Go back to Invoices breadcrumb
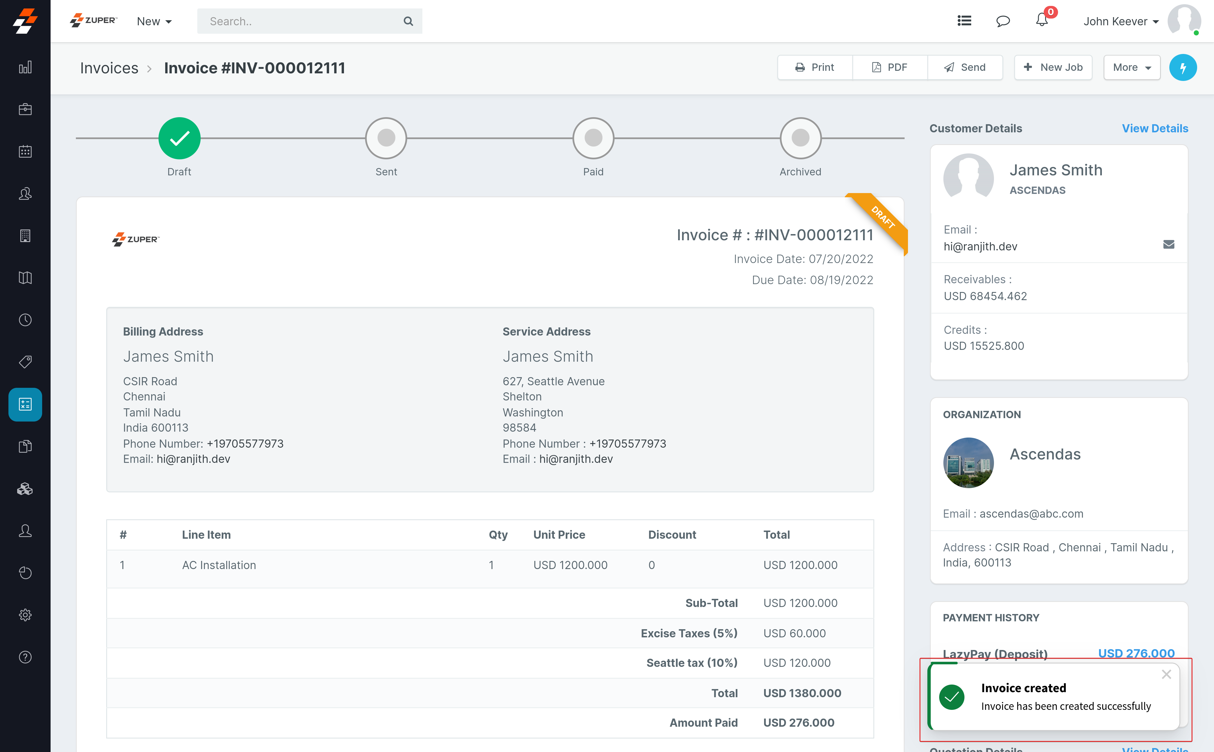 tap(109, 68)
